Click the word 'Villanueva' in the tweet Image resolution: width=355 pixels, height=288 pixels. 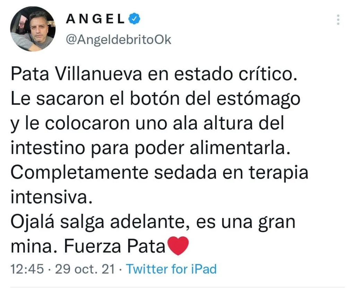click(x=99, y=74)
